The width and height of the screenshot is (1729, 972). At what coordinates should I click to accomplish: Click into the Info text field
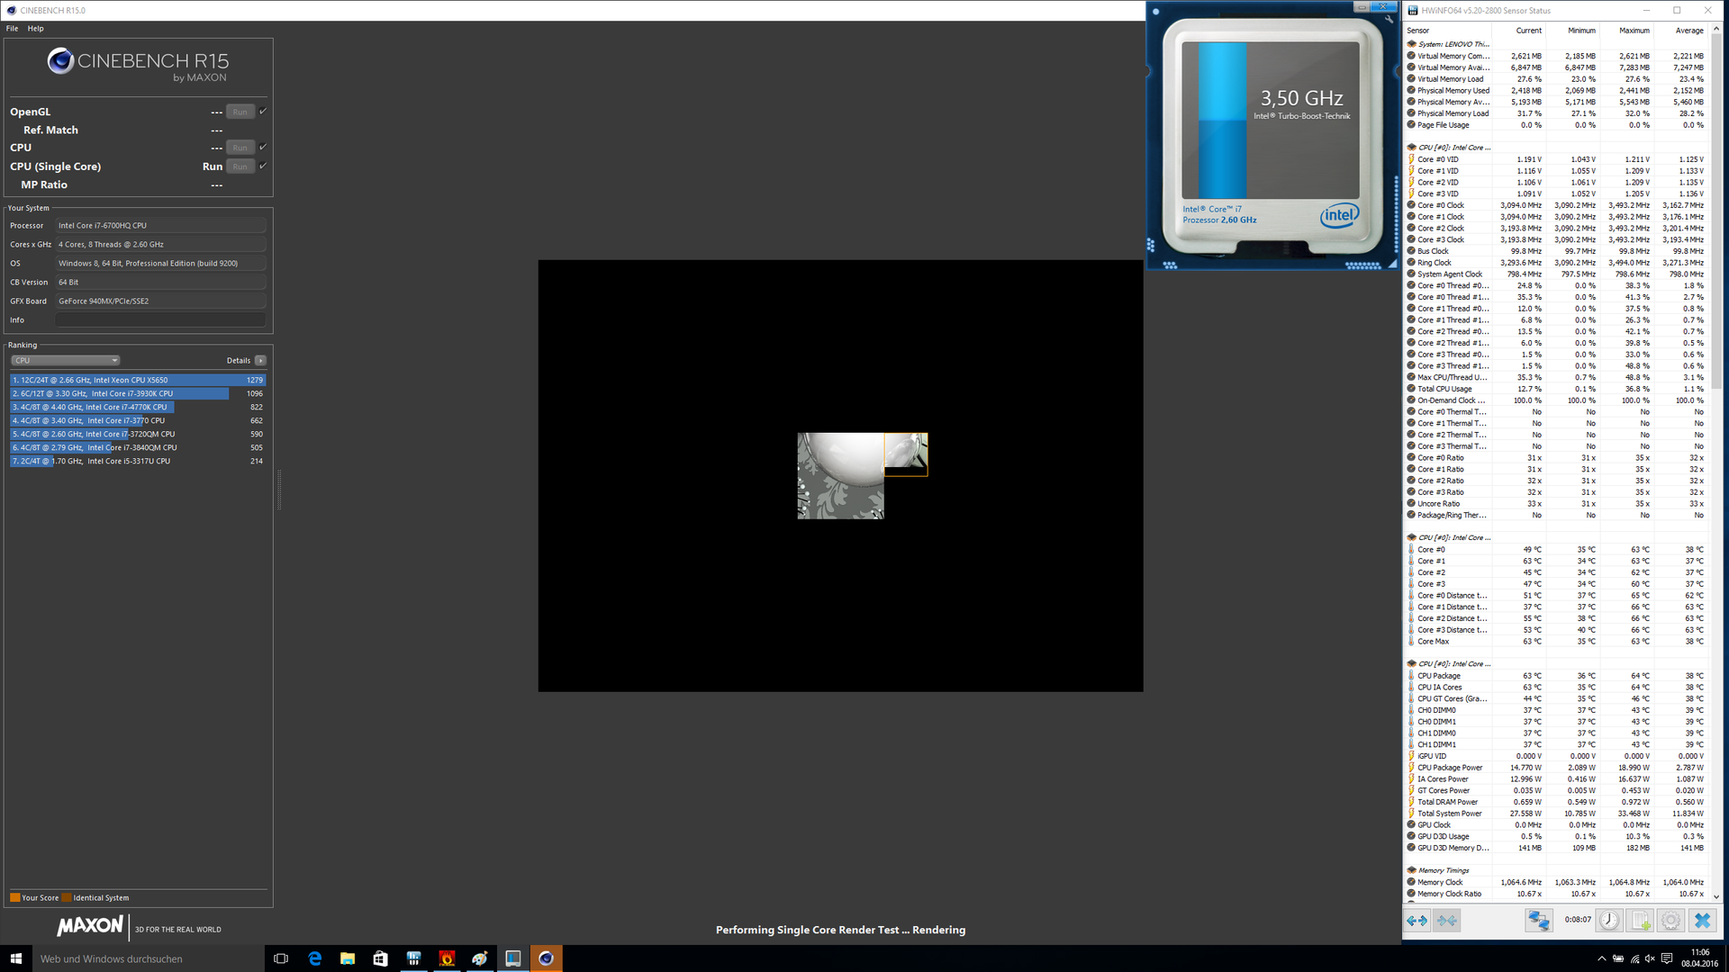(x=160, y=319)
